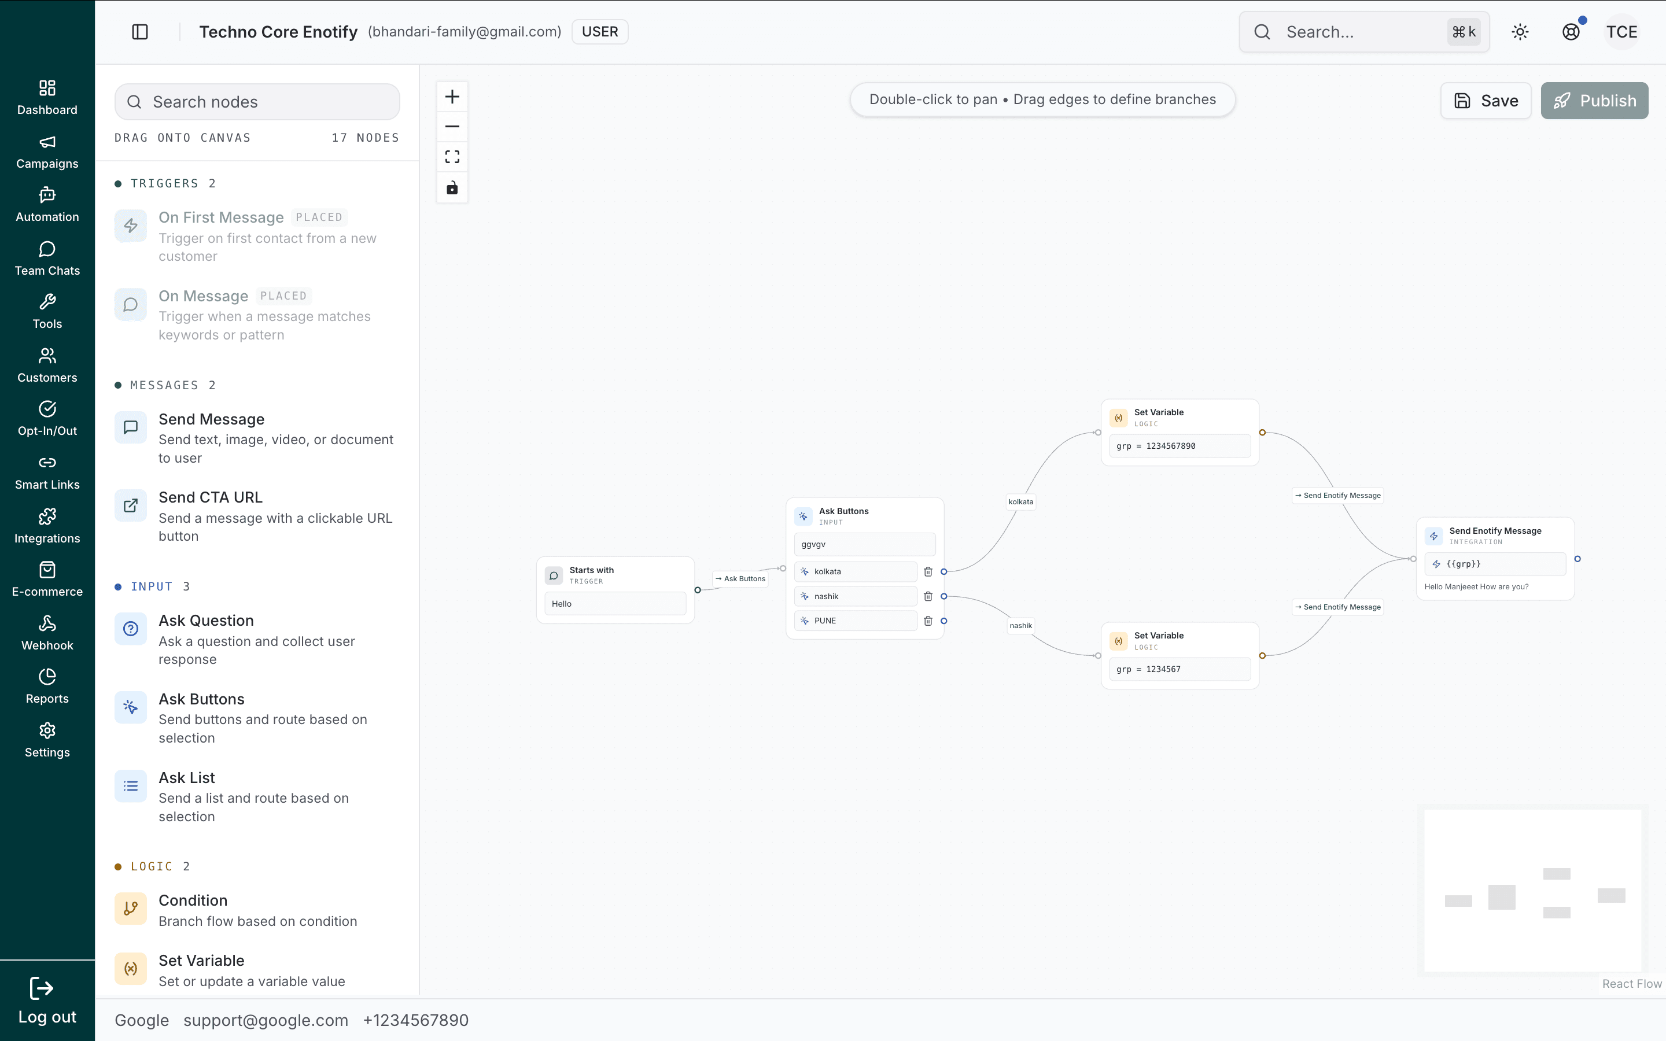Open Campaigns in the sidebar
The height and width of the screenshot is (1041, 1666).
(47, 152)
